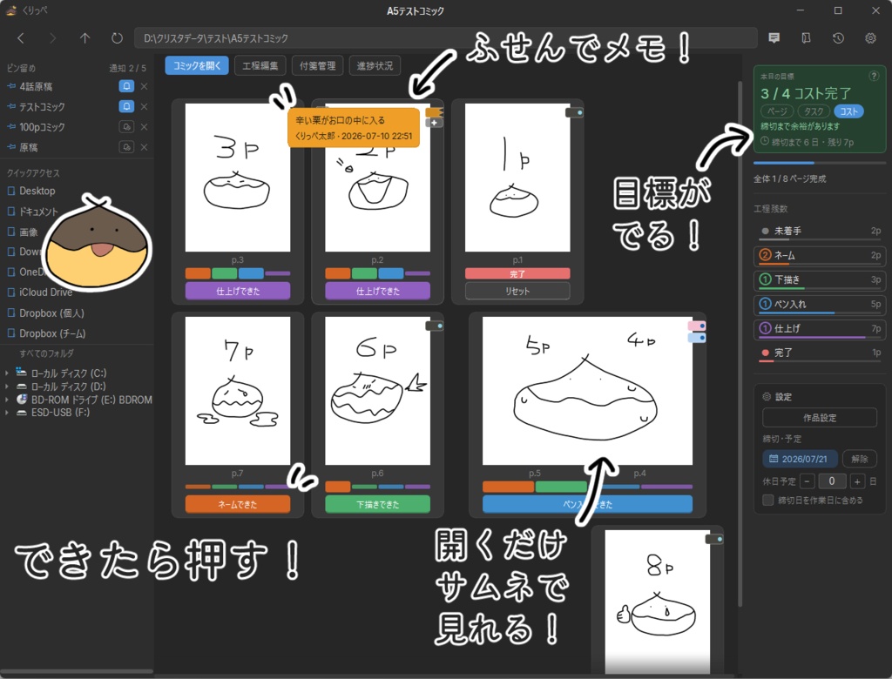Screen dimensions: 892x679
Task: Click the pin icon beside 原稿
Action: click(x=10, y=147)
